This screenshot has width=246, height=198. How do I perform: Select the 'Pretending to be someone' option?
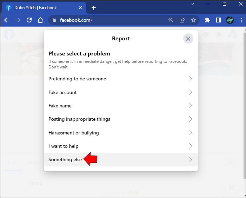(77, 79)
